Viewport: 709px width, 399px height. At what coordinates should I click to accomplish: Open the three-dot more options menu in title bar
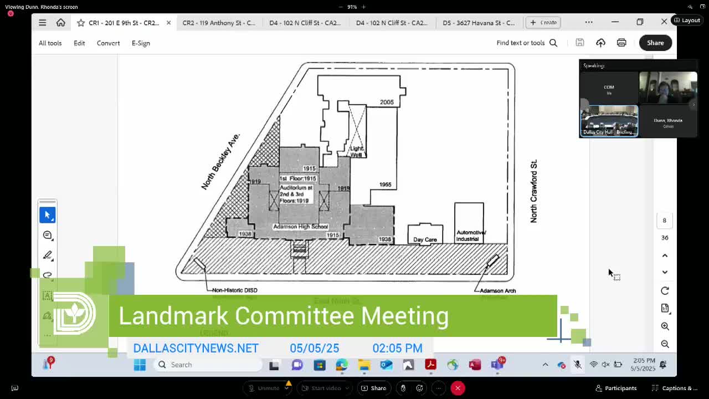[589, 22]
